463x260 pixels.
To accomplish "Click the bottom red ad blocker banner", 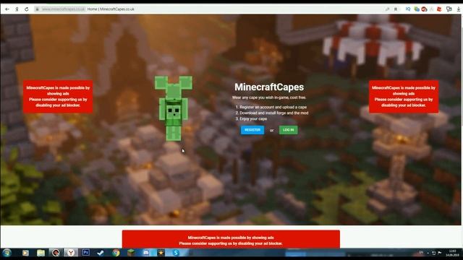I will point(231,239).
